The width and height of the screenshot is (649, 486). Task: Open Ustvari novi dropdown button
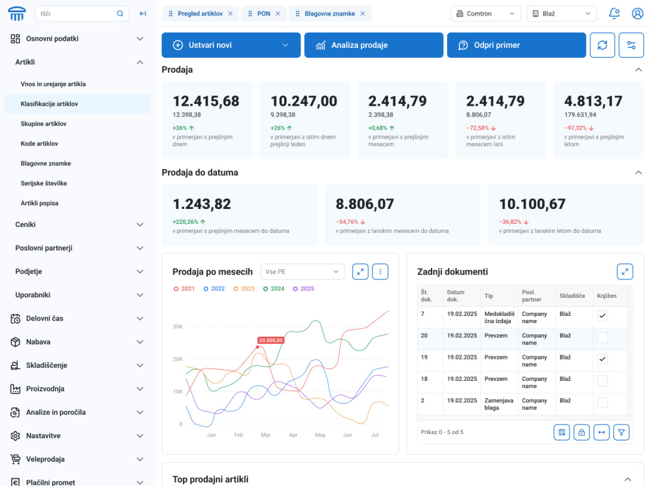pos(231,45)
